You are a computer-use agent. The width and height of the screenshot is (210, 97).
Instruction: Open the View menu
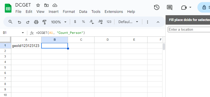(40, 12)
